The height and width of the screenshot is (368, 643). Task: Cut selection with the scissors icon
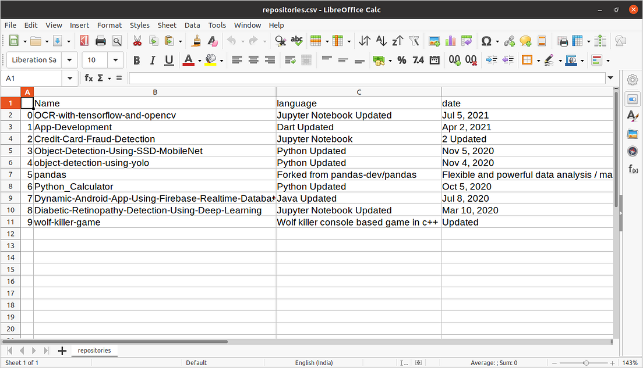click(x=137, y=41)
